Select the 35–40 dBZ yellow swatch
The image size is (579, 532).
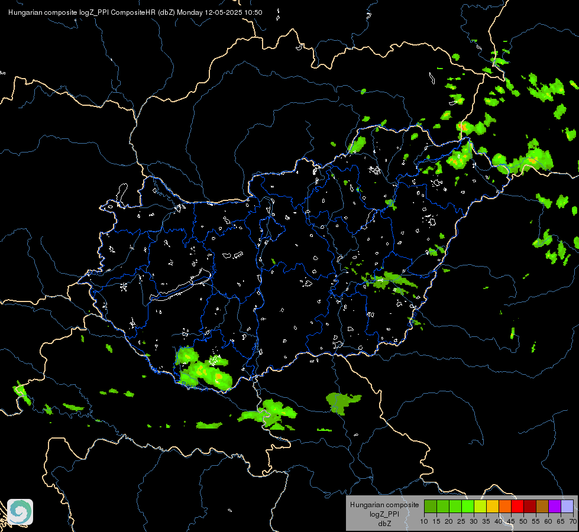point(493,506)
